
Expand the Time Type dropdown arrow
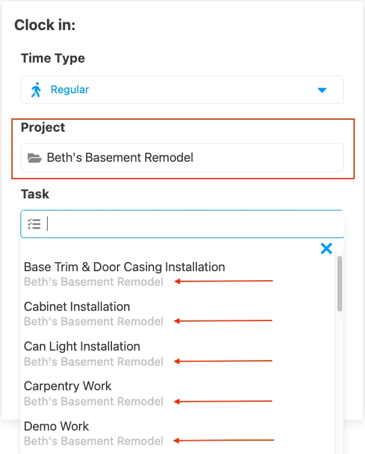[322, 90]
